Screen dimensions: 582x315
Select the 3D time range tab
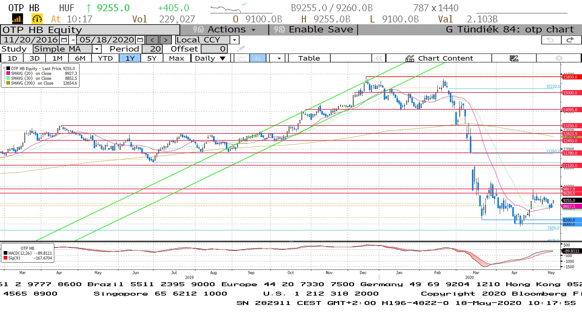pos(35,58)
